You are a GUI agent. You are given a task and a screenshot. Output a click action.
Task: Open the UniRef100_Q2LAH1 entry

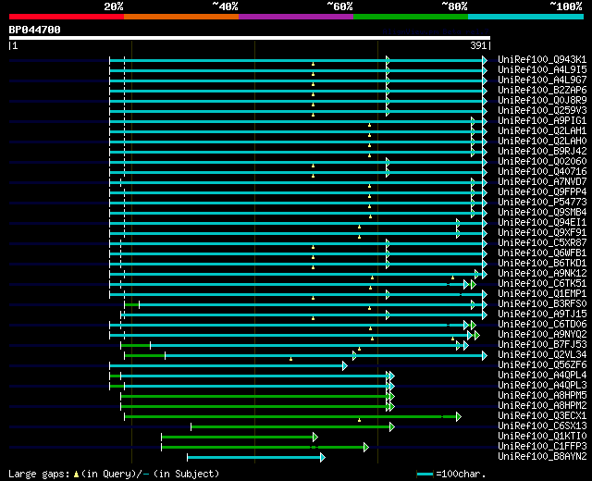coord(542,130)
